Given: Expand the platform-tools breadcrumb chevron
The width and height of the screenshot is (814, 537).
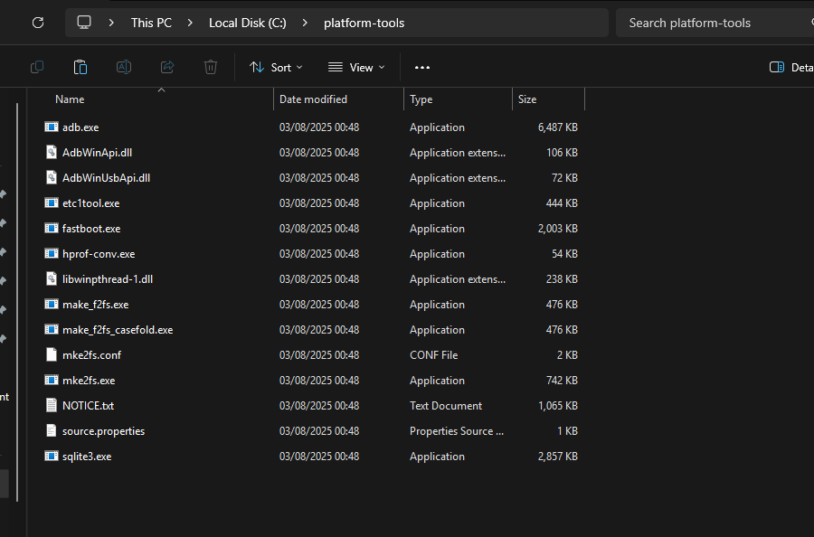Looking at the screenshot, I should (x=418, y=23).
